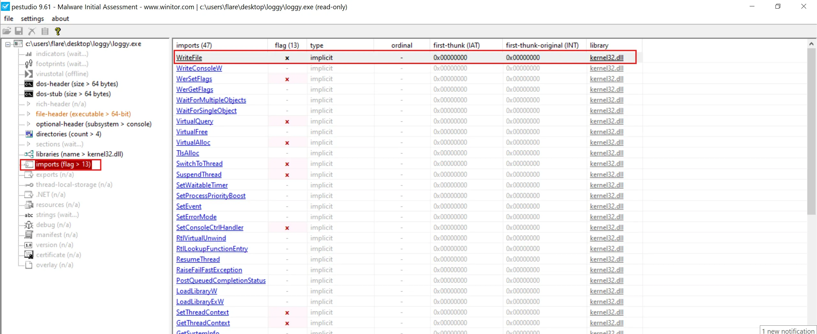Sort by the flag (13) column header
817x334 pixels.
tap(287, 45)
